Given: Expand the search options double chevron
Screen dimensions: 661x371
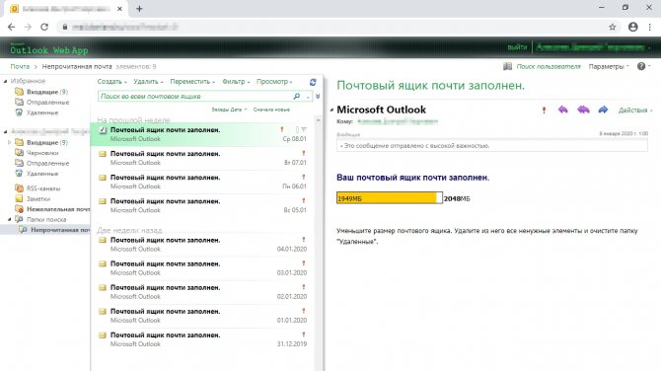Looking at the screenshot, I should [318, 97].
